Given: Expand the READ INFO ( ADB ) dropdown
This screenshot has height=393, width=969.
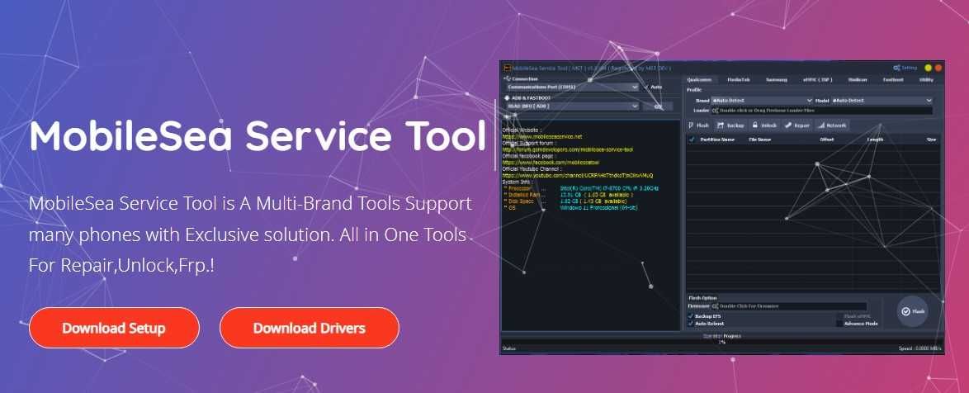Looking at the screenshot, I should 572,107.
